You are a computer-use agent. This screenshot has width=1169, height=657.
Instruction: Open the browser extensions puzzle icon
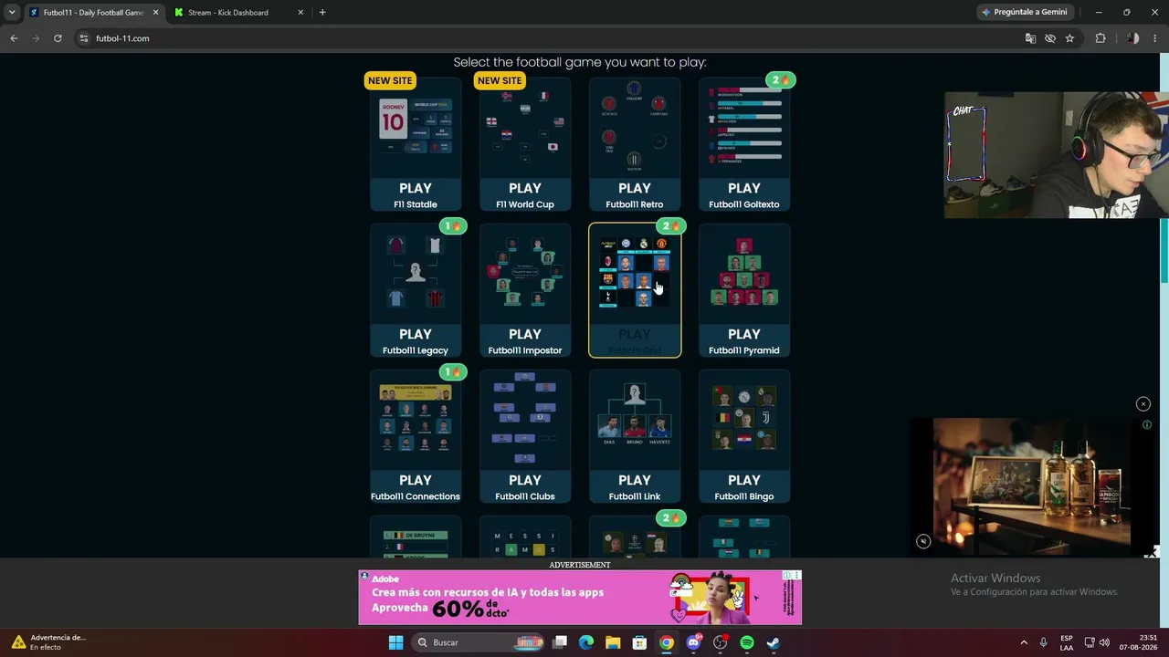click(x=1101, y=38)
